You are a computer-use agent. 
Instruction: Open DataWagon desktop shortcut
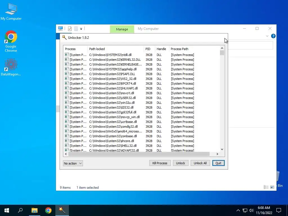click(11, 67)
